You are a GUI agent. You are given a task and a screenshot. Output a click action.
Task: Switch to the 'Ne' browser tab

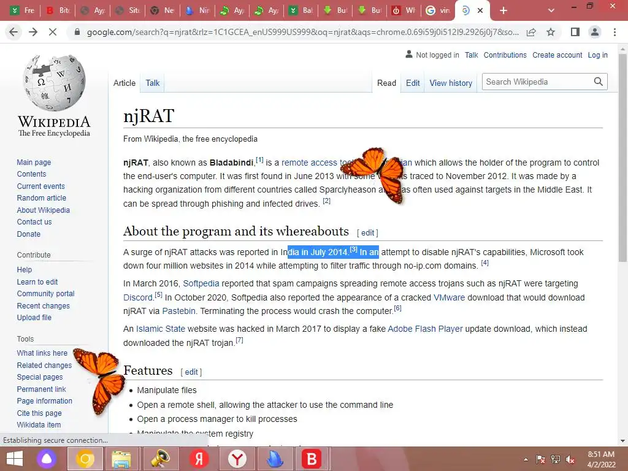(x=162, y=10)
